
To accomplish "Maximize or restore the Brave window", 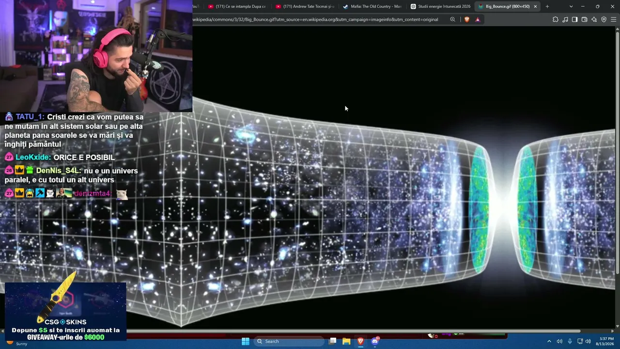I will (597, 6).
